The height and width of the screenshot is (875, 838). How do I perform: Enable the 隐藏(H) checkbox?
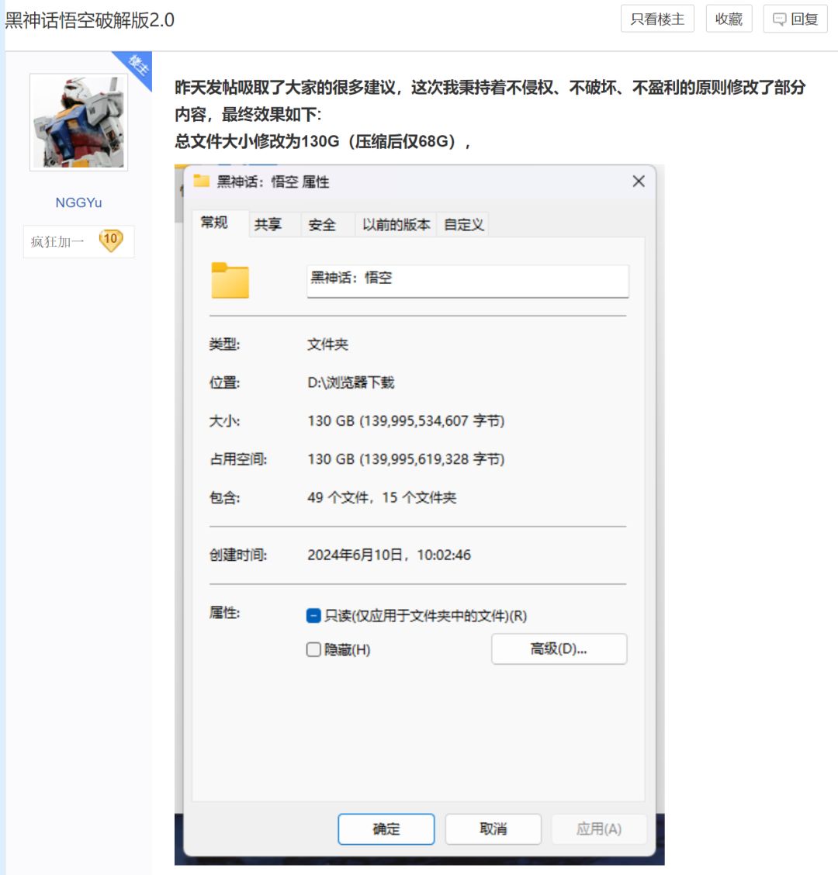point(313,649)
